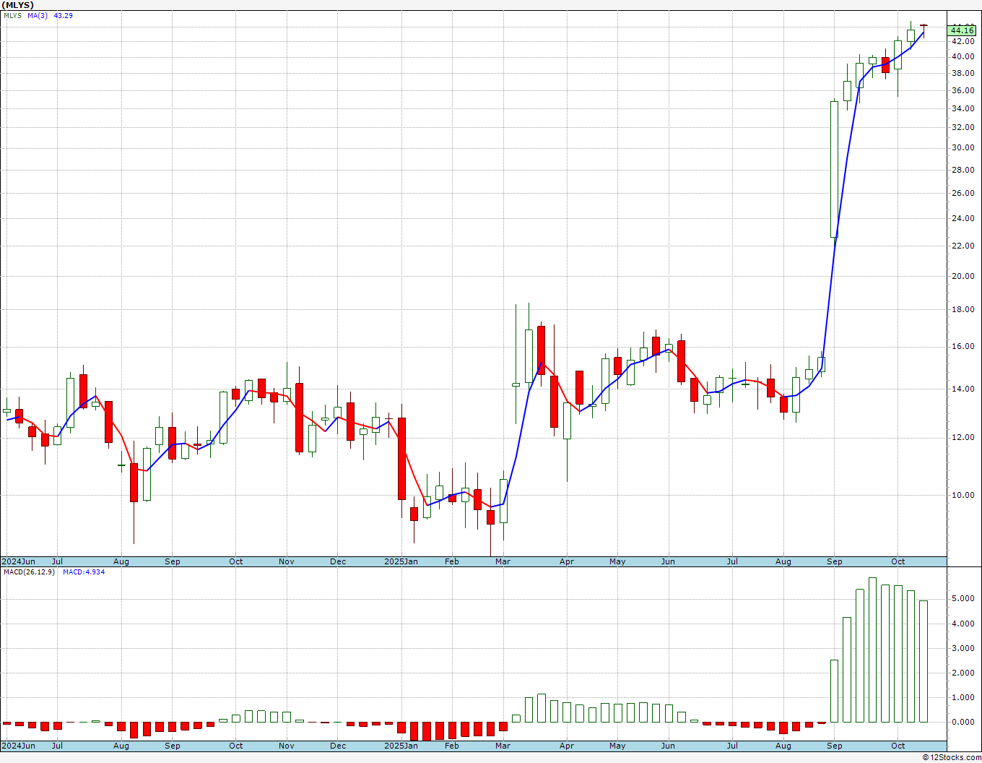Viewport: 982px width, 763px height.
Task: Click the large red January 2025 candle
Action: (401, 458)
